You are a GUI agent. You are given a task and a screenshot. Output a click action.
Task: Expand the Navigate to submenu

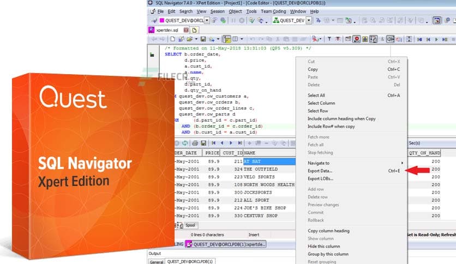click(352, 163)
